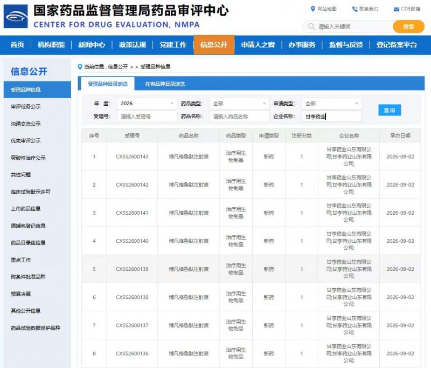Viewport: 431px width, 368px height.
Task: Select 受理品种信息 in the sidebar
Action: (37, 90)
